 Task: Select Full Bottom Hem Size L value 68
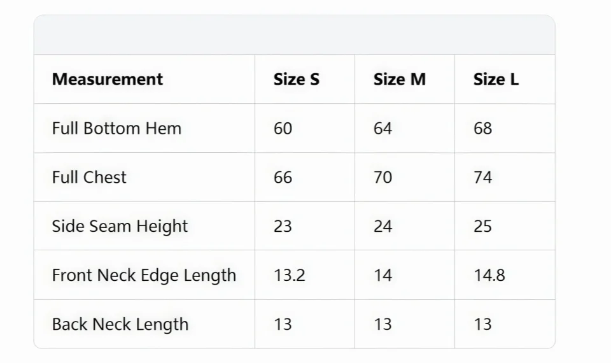482,129
